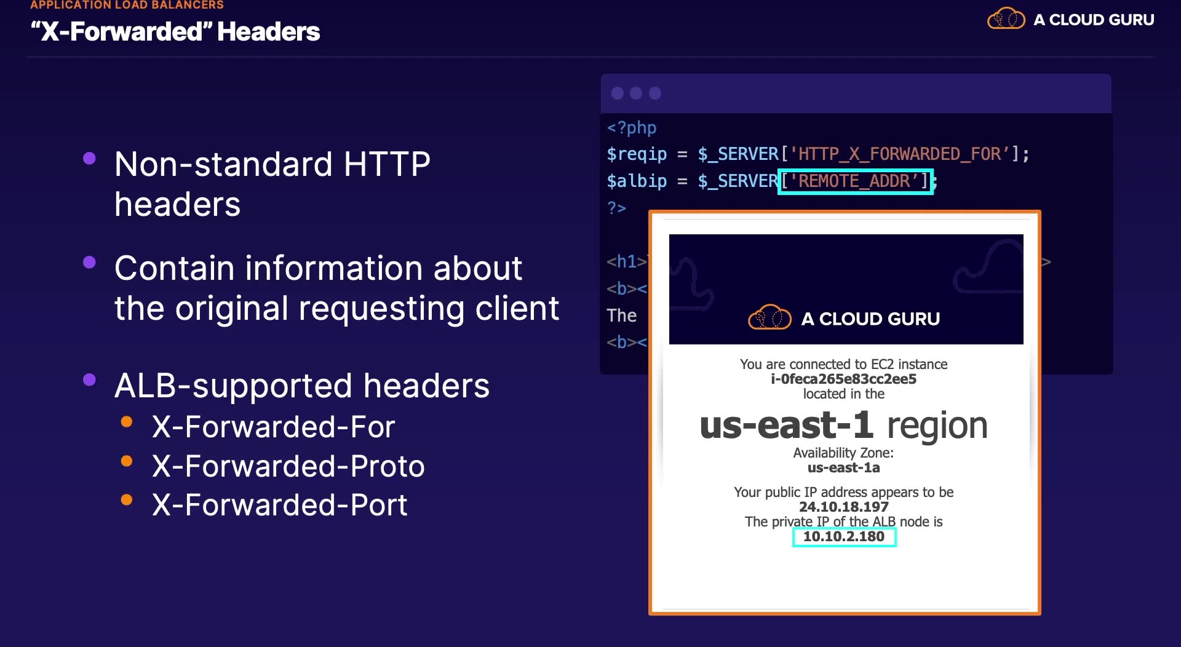
Task: Select the instance ID i-0feca265e83cc2ee5
Action: pyautogui.click(x=844, y=379)
